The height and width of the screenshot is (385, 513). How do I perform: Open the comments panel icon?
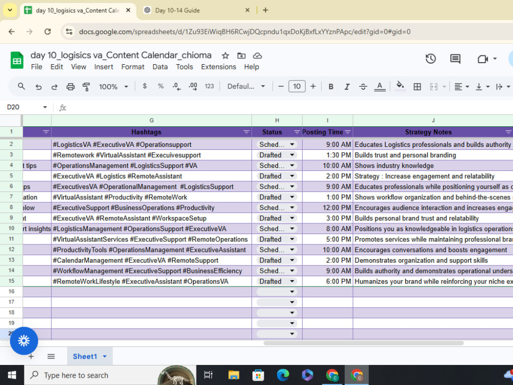click(455, 59)
